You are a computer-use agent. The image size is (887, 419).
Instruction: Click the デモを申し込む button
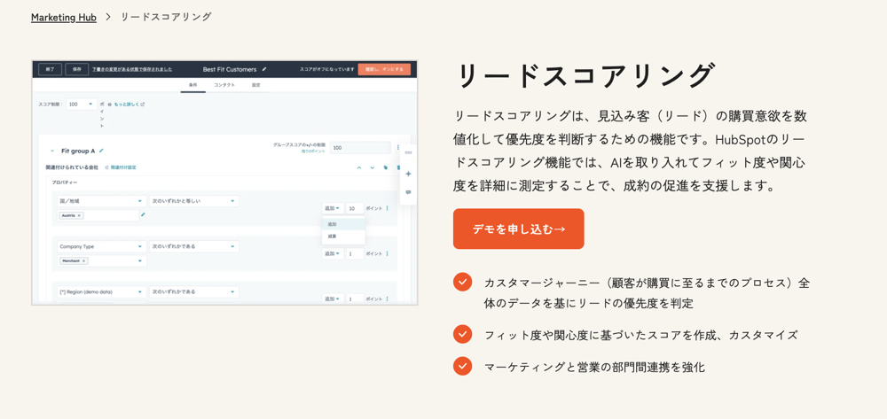pos(518,229)
